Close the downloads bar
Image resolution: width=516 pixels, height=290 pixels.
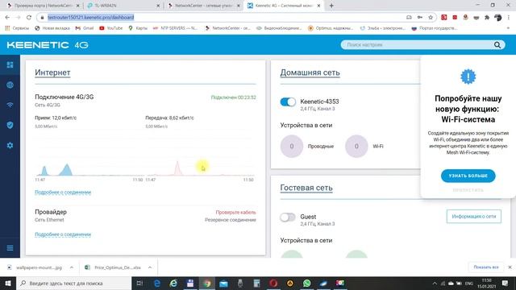510,267
